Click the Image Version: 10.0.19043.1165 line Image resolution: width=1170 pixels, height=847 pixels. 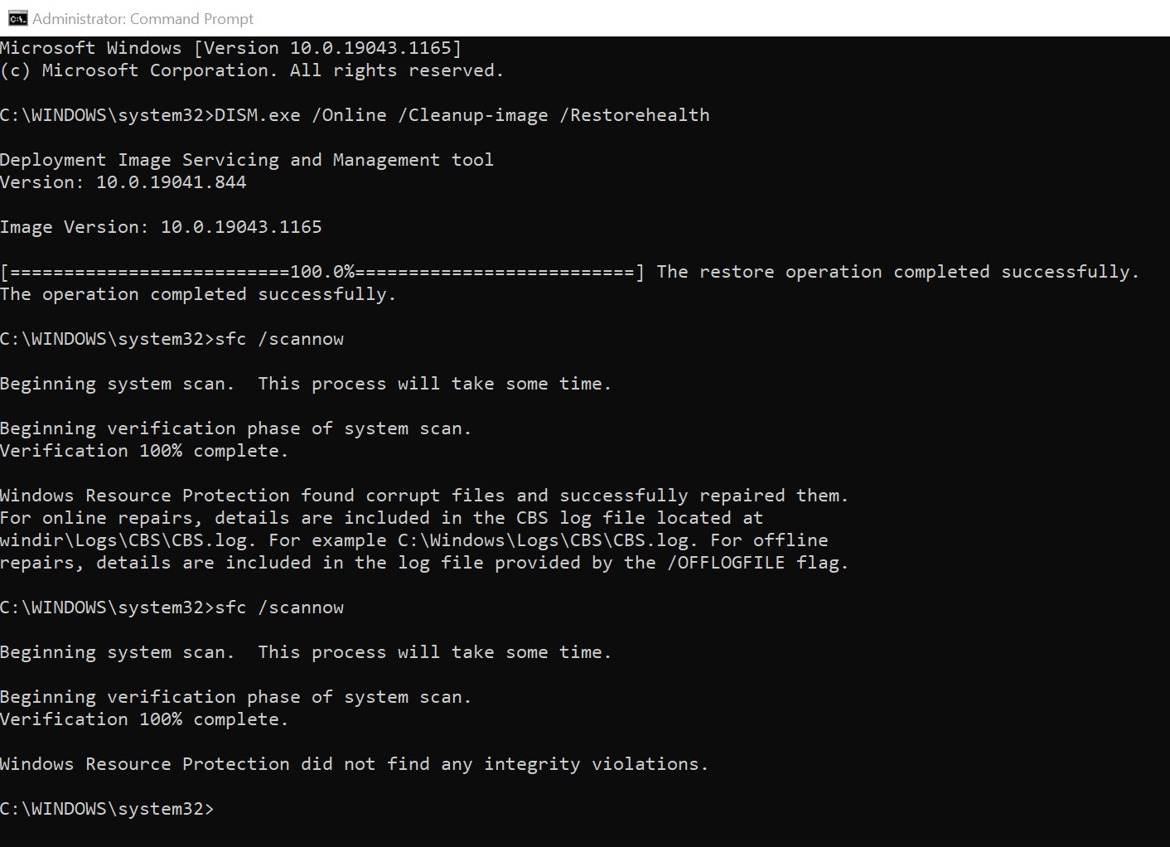click(161, 227)
